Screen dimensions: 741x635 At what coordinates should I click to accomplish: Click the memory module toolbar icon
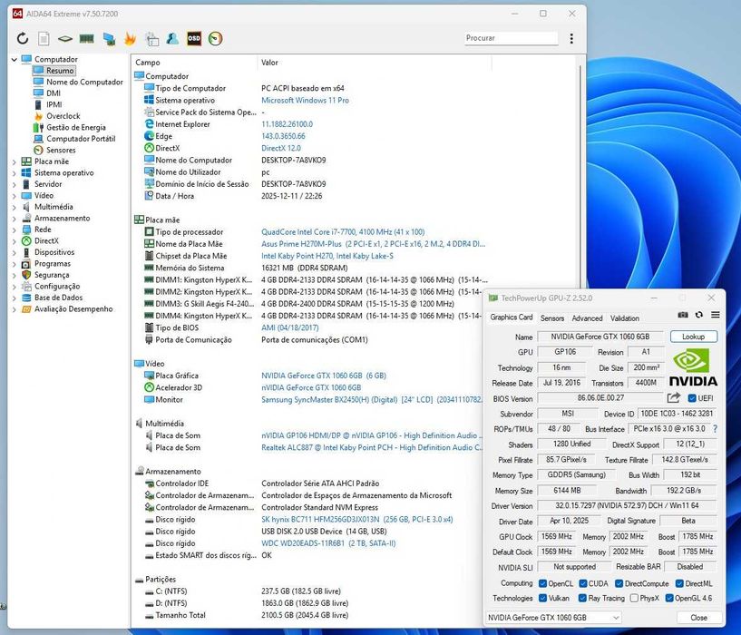pos(86,38)
